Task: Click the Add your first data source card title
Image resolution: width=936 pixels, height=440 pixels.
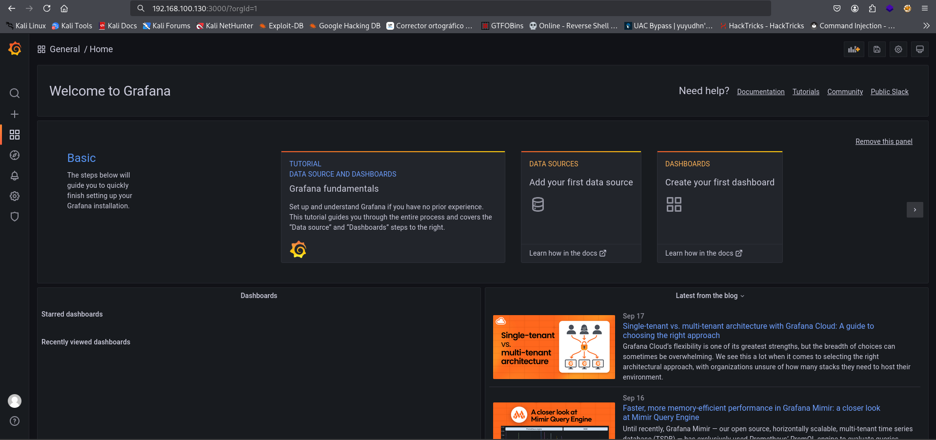Action: (x=581, y=182)
